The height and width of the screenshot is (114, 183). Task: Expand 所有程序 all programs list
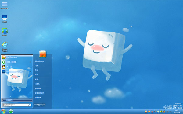coord(17,100)
